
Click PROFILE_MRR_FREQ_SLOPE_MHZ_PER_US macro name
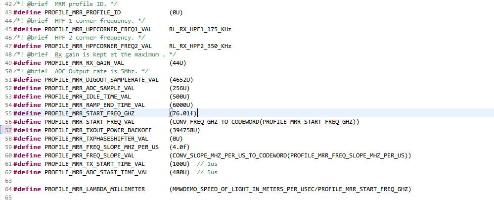101,147
